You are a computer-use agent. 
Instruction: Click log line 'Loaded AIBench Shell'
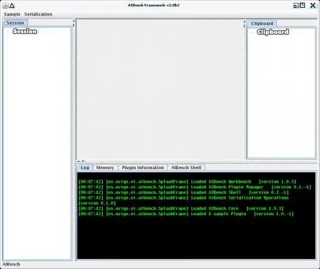click(x=184, y=192)
